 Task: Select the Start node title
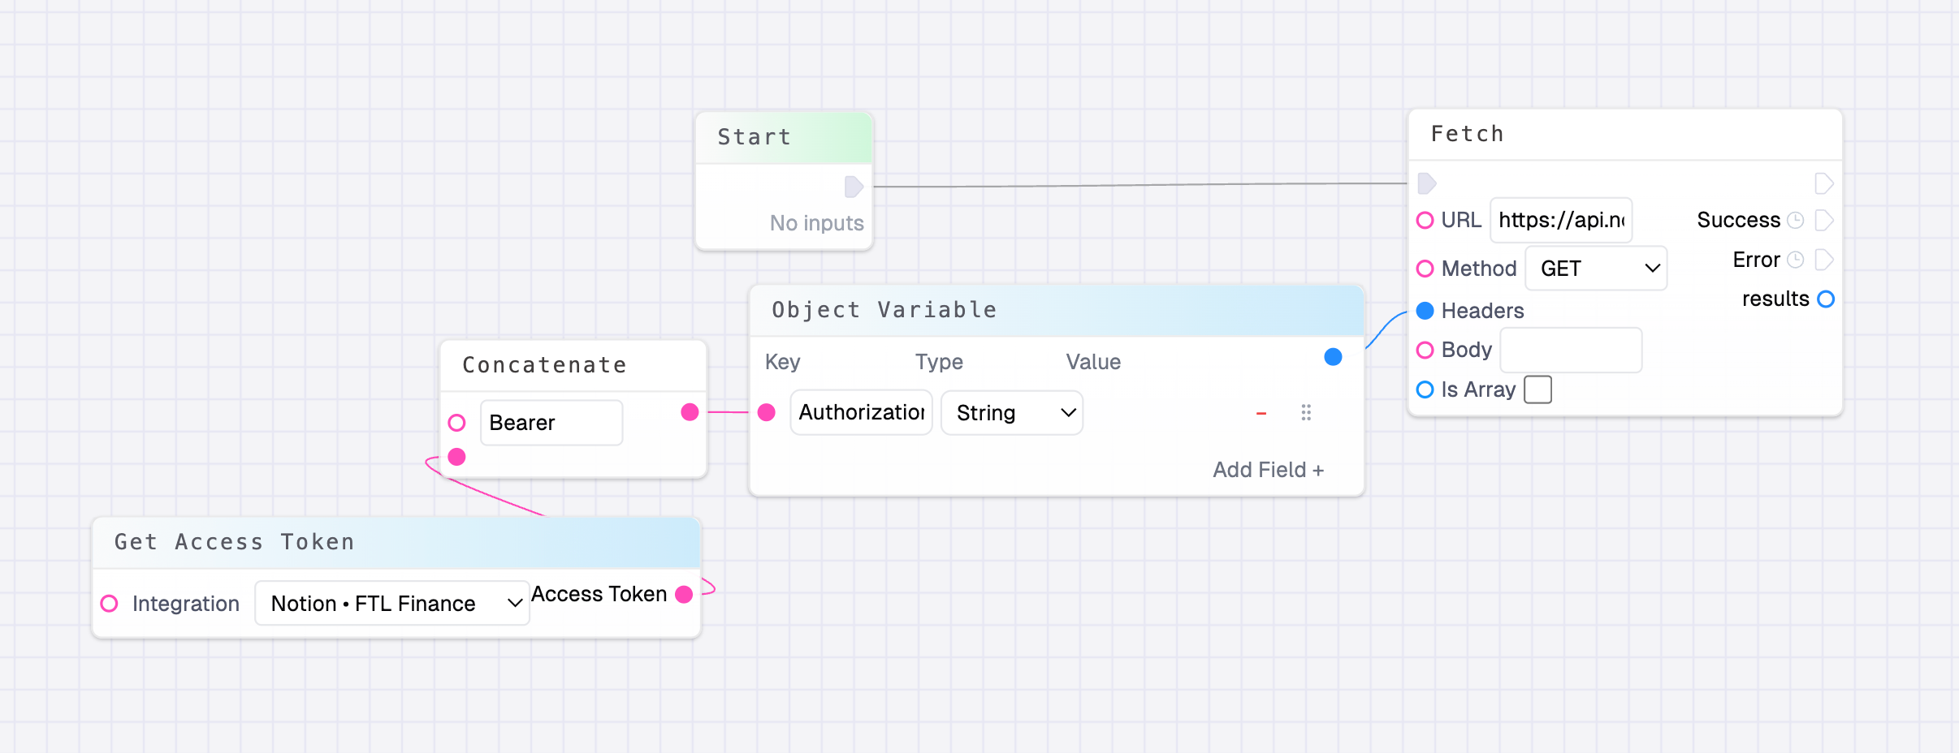pos(755,137)
